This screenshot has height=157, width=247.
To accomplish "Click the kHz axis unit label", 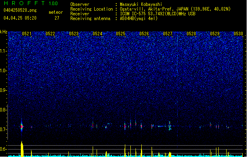I will tap(4, 32).
